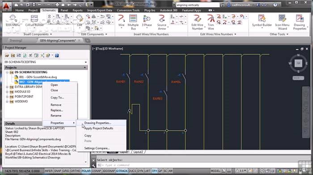The height and width of the screenshot is (175, 313).
Task: Click the MODEL status bar button
Action: 215,171
